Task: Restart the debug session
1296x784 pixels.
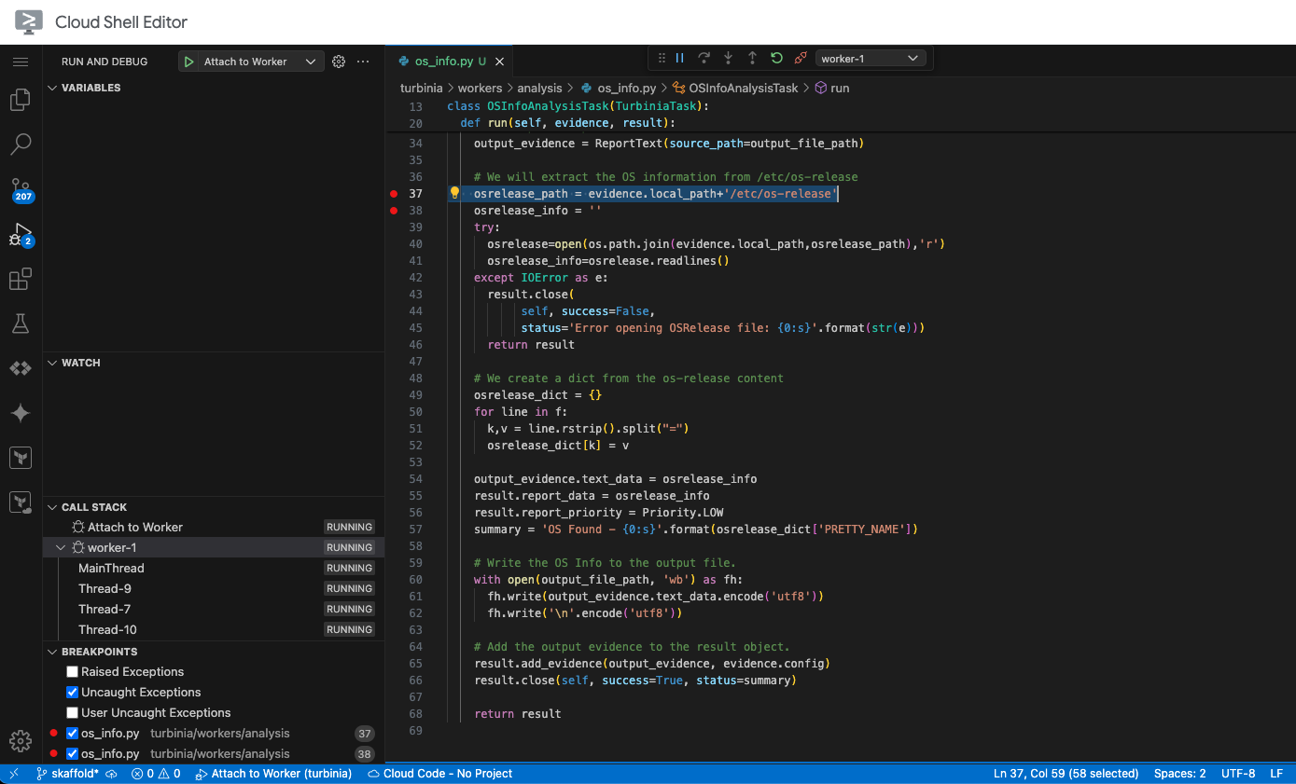Action: tap(776, 58)
